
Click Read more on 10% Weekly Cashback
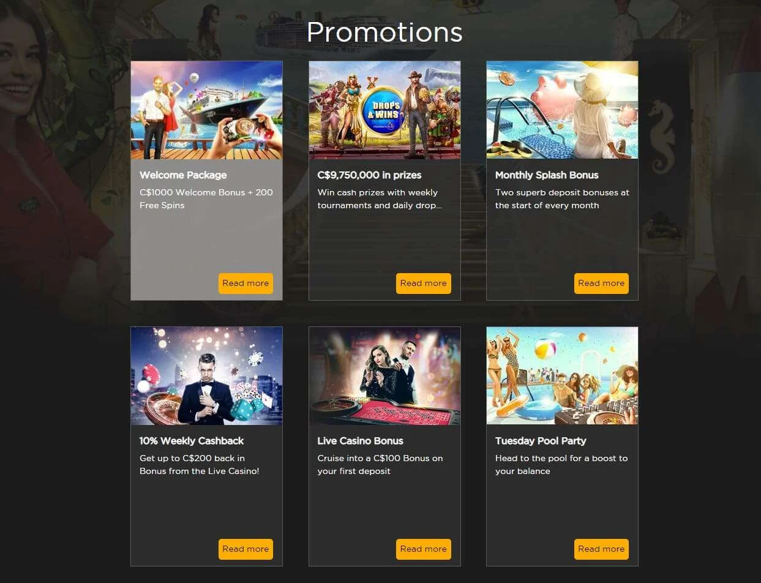point(246,549)
